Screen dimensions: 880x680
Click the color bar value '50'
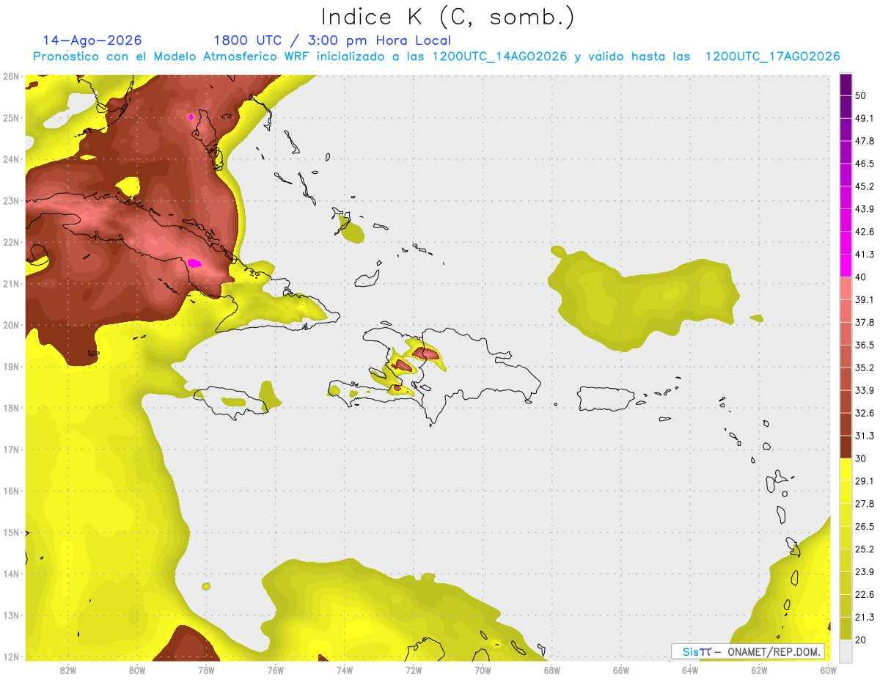[861, 95]
